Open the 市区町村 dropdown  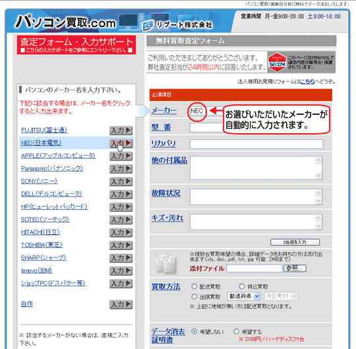coord(281,296)
